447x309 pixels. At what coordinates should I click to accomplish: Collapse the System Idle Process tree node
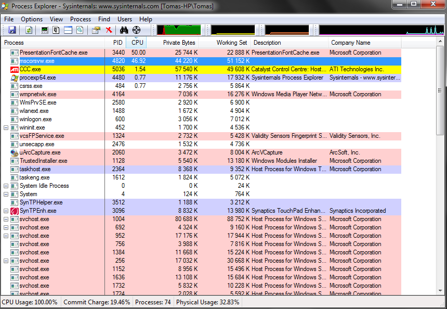(x=6, y=186)
